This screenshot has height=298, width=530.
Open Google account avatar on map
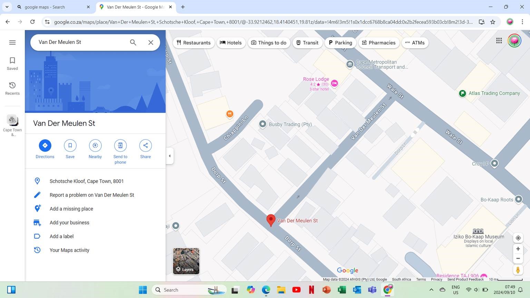[x=514, y=41]
